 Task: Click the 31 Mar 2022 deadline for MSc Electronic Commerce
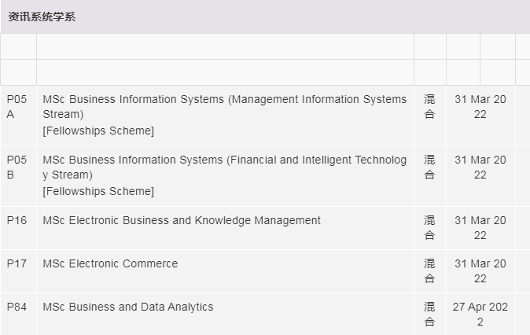pyautogui.click(x=480, y=271)
